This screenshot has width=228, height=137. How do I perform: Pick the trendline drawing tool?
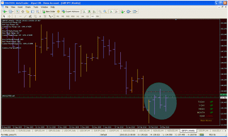(25, 16)
